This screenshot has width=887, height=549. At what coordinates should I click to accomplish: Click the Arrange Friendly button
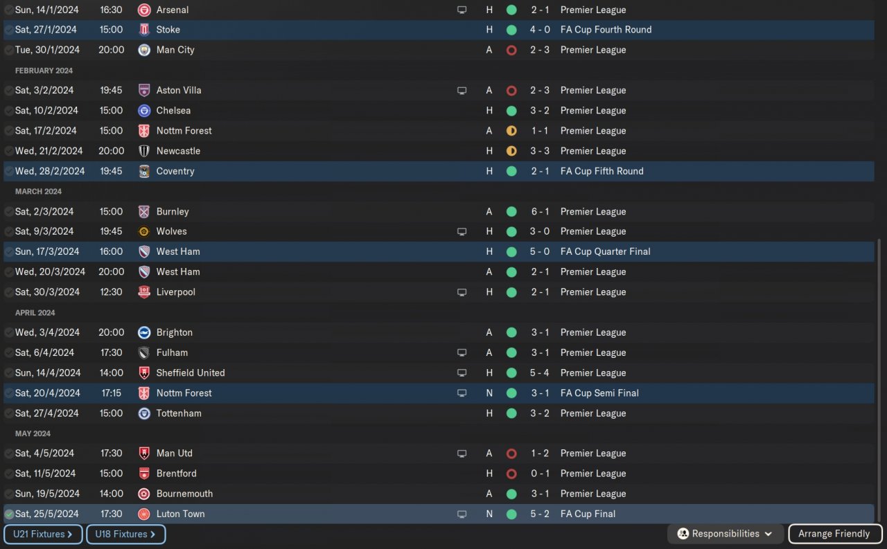tap(834, 534)
